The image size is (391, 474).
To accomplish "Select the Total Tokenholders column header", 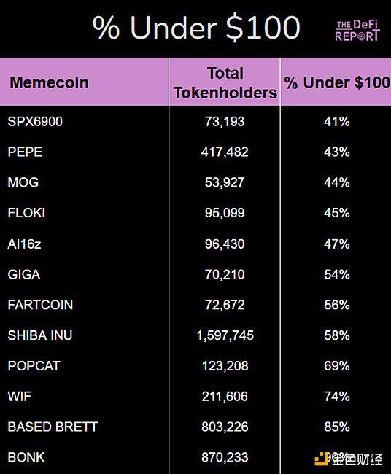I will pos(225,82).
